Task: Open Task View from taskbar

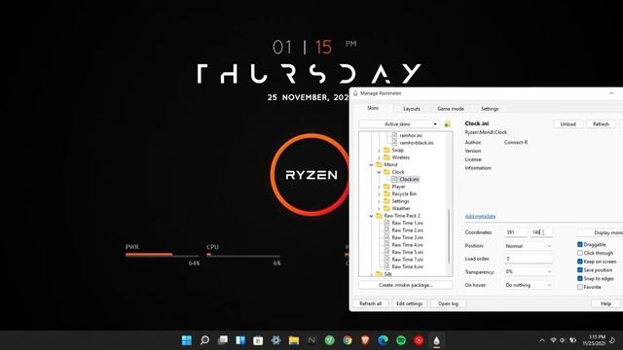Action: point(223,340)
